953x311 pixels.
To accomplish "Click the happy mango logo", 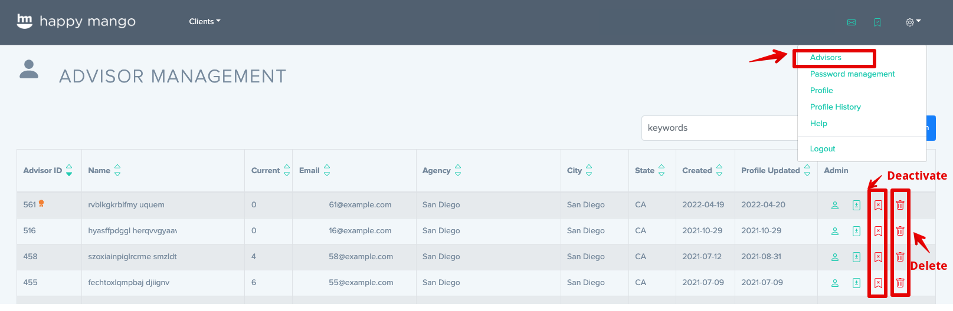I will click(x=76, y=21).
